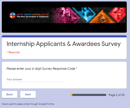Click the yellow progress indicator dot
Screen dimensions: 130x108
pyautogui.click(x=72, y=95)
